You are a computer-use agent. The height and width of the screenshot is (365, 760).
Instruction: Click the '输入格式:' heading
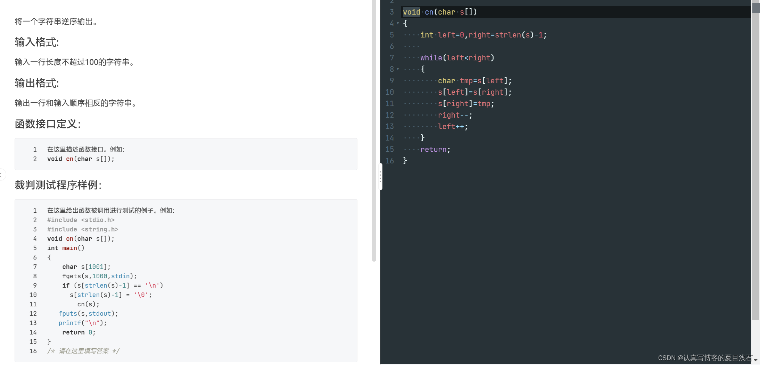click(x=37, y=42)
